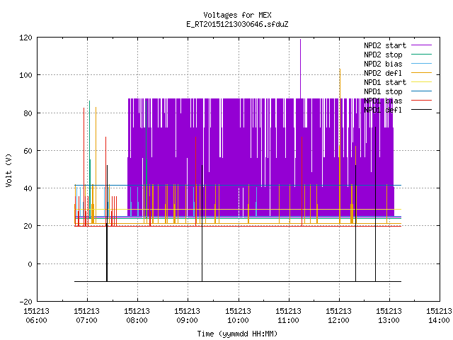Click the 60 y-axis tick label
Viewport: 453px width, 340px height.
[28, 151]
